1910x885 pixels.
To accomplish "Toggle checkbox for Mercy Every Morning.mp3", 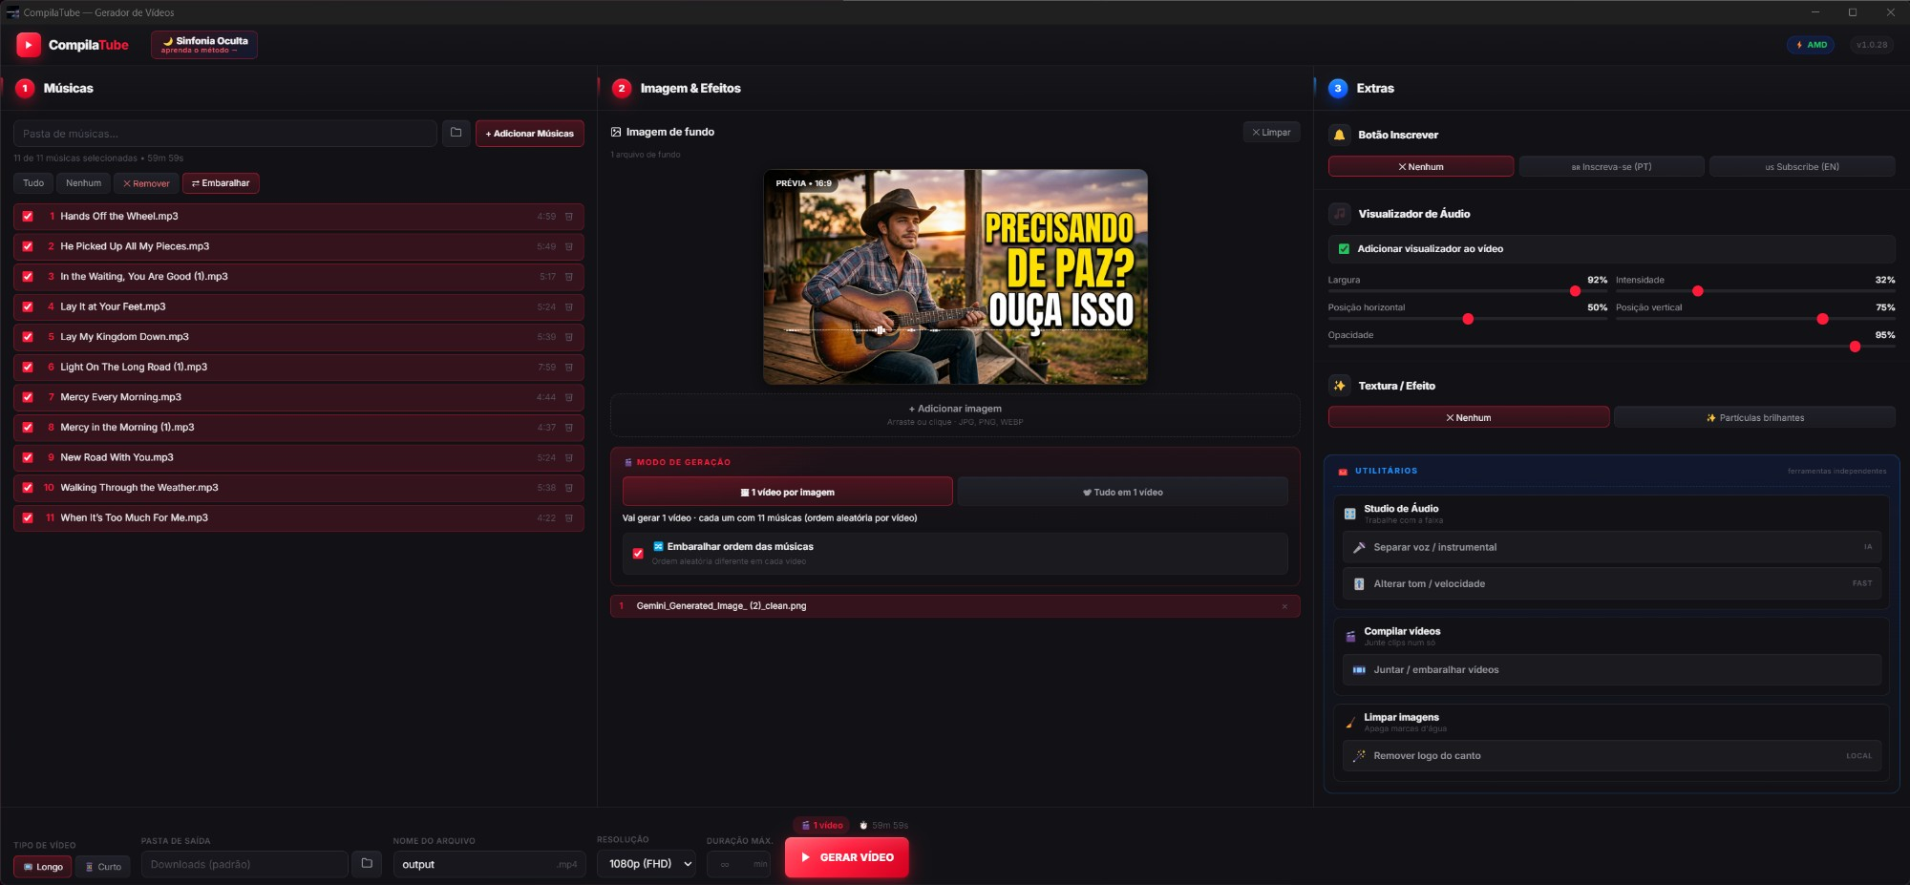I will click(28, 397).
